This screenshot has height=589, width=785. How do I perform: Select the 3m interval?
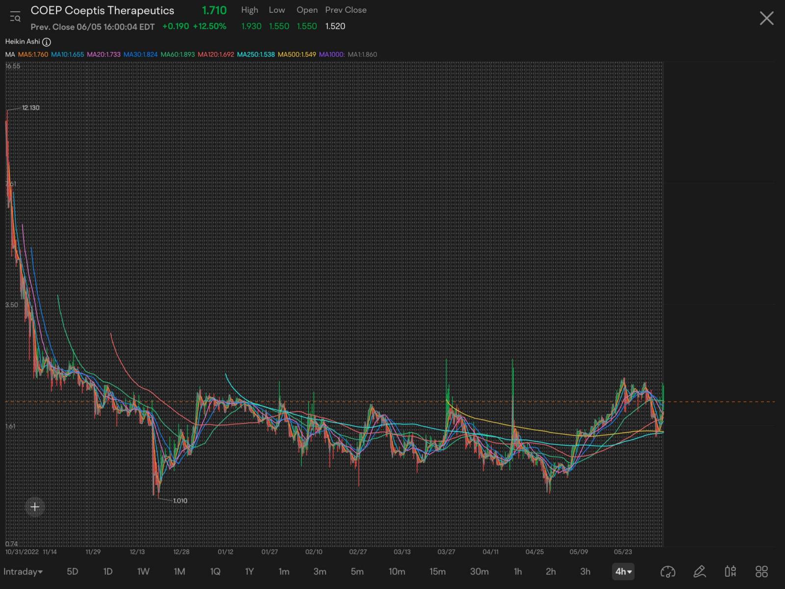[x=320, y=571]
